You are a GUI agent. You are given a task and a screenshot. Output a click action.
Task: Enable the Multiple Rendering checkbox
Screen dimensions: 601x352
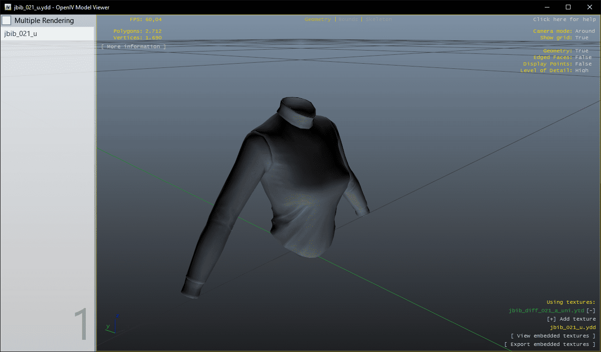(7, 21)
